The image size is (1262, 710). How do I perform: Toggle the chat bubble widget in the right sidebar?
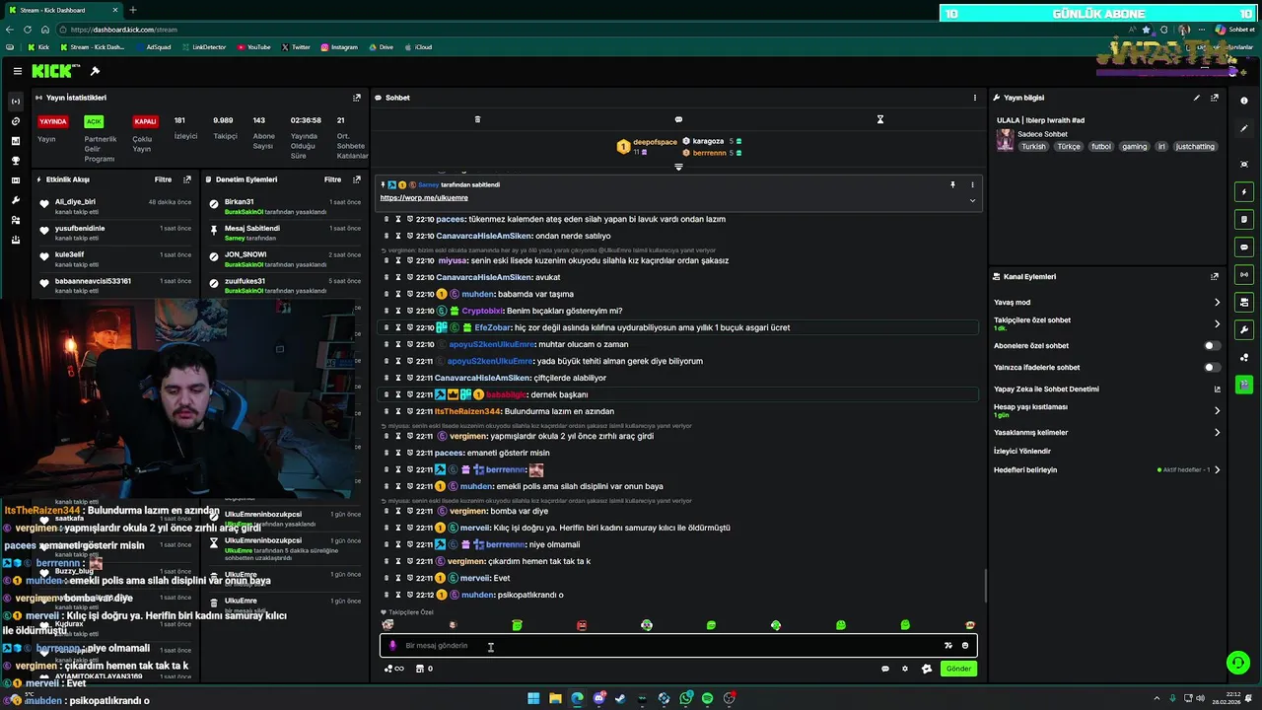coord(1244,248)
